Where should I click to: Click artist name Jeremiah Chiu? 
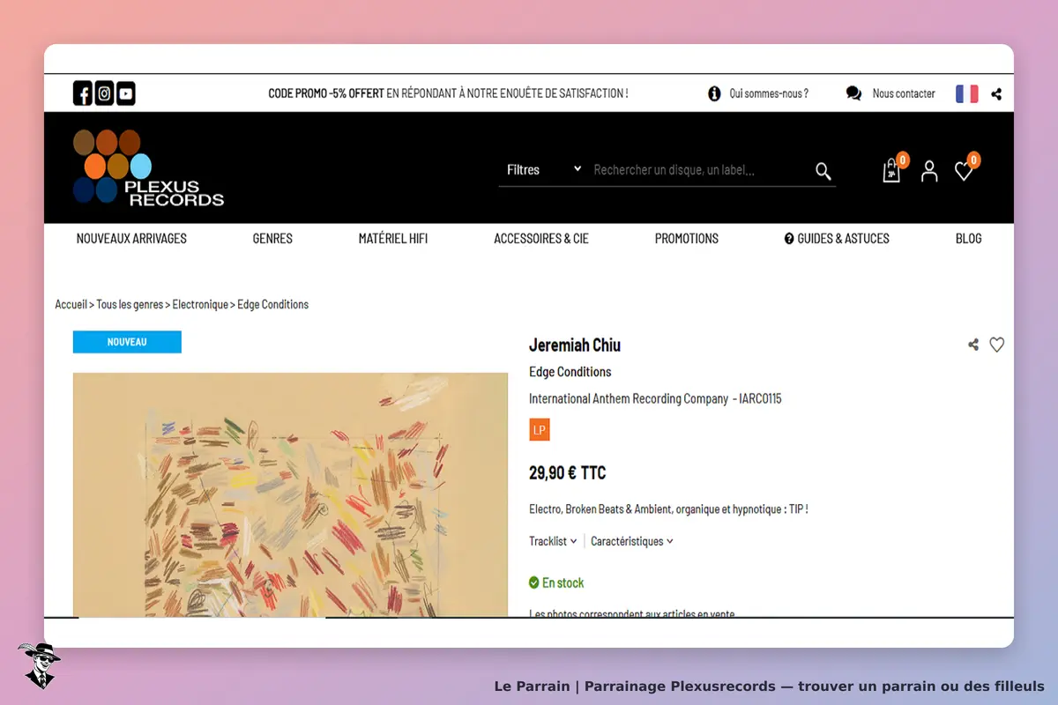[x=575, y=345]
